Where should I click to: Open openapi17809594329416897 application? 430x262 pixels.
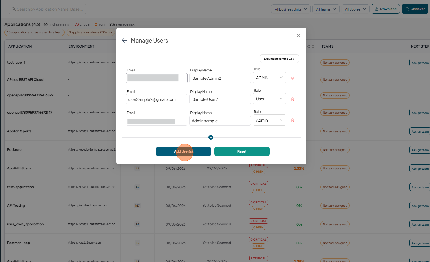(30, 95)
